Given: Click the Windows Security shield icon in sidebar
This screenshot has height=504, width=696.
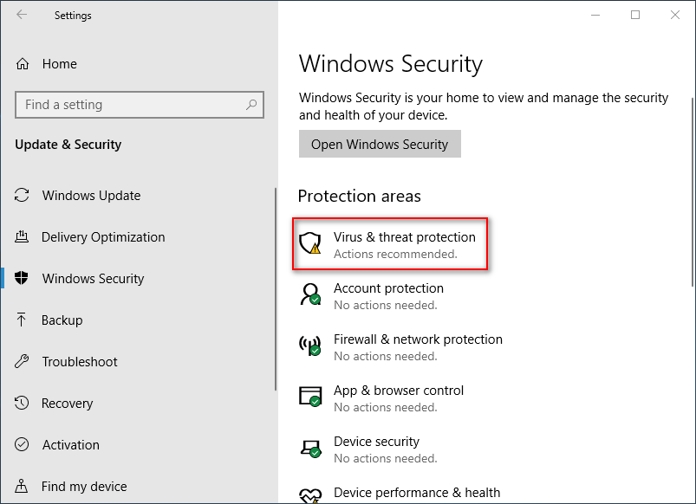Looking at the screenshot, I should (22, 278).
